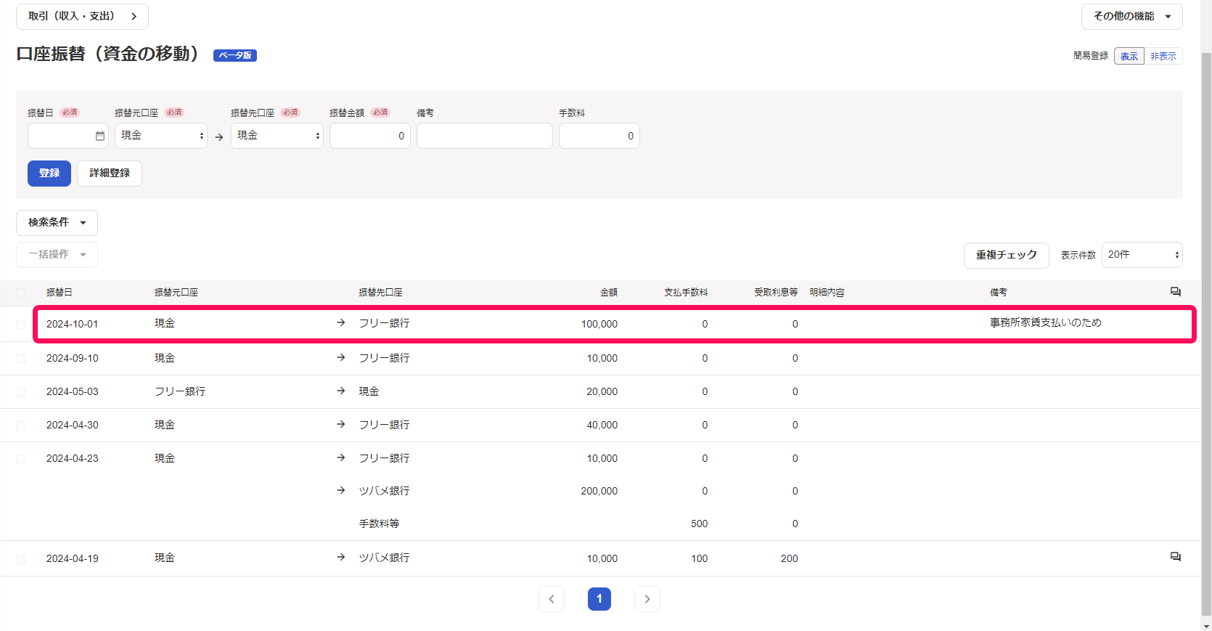Run 重複チェック
Screen dimensions: 1212x631
(1006, 256)
